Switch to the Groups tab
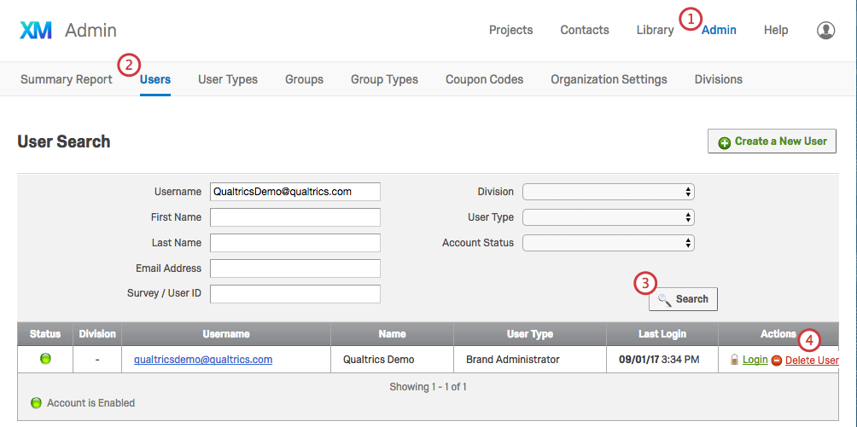This screenshot has width=857, height=427. click(x=304, y=80)
